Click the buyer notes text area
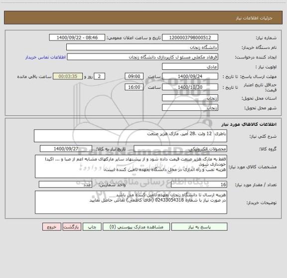 pos(131,202)
